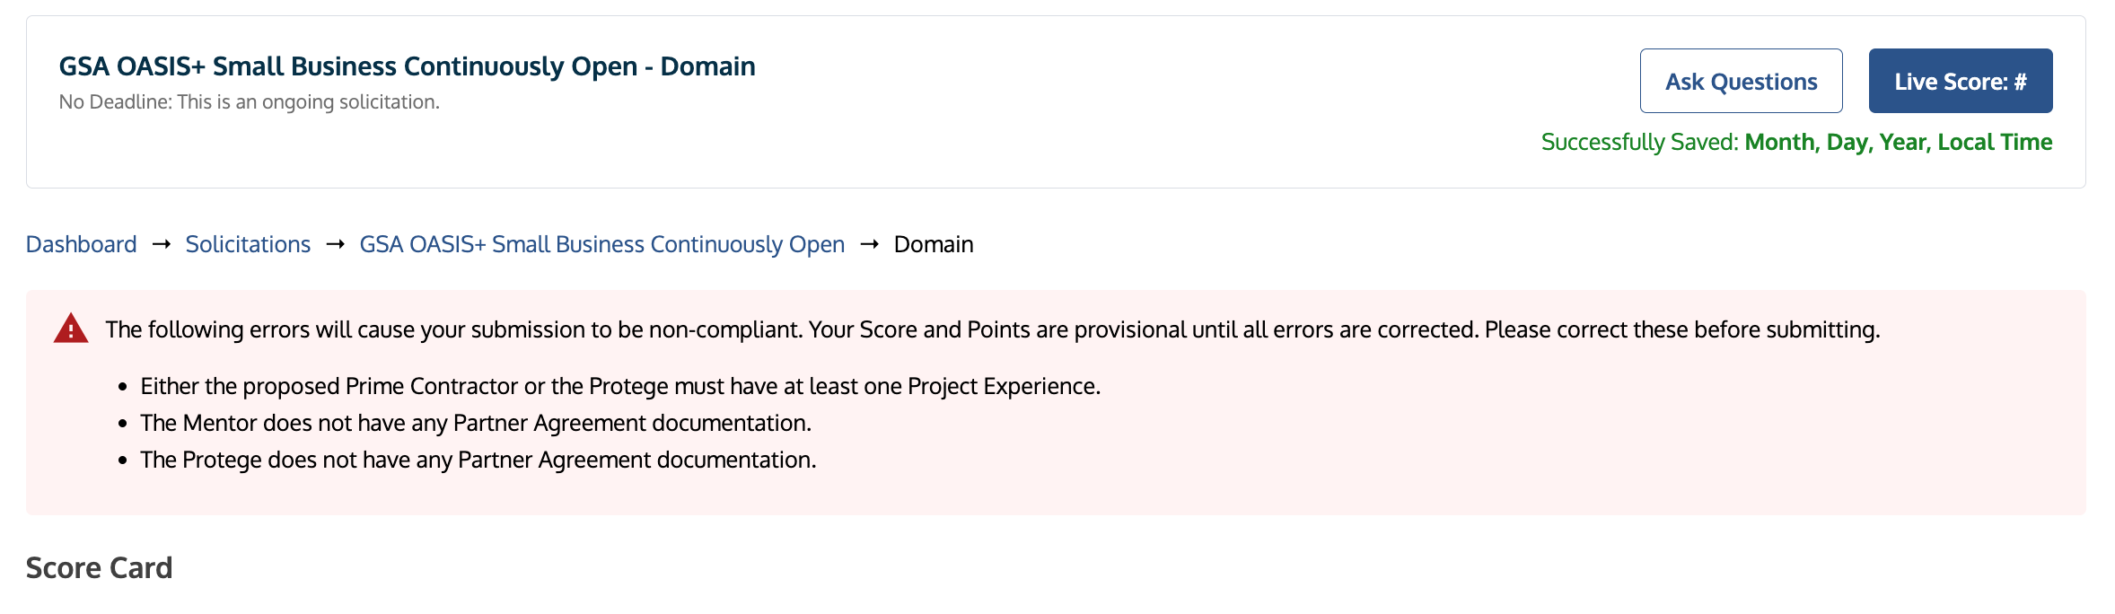
Task: Click the Ask Questions button
Action: click(x=1741, y=81)
